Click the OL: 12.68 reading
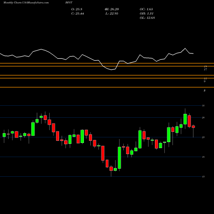214x214 pixels. coord(147,18)
